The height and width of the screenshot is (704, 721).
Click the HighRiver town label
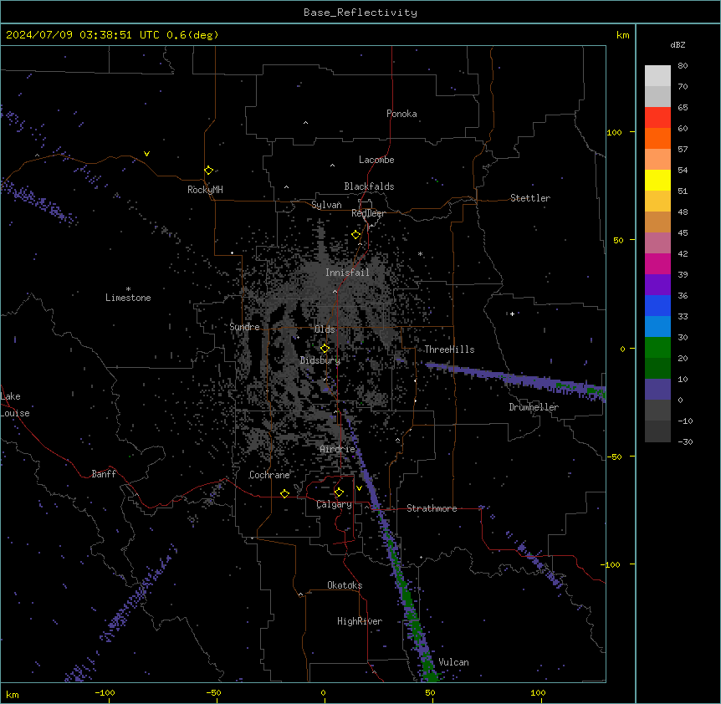[x=360, y=621]
